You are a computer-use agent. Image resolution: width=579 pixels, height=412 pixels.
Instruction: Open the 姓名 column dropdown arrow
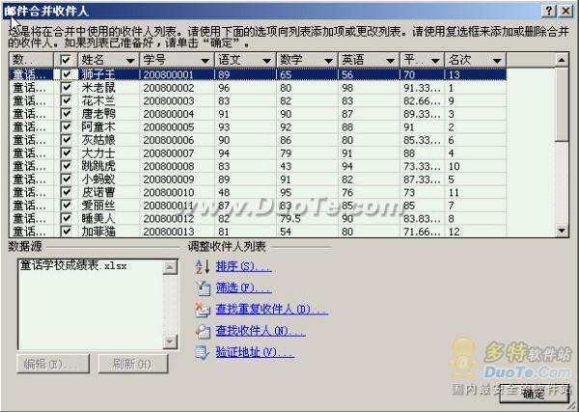coord(130,61)
